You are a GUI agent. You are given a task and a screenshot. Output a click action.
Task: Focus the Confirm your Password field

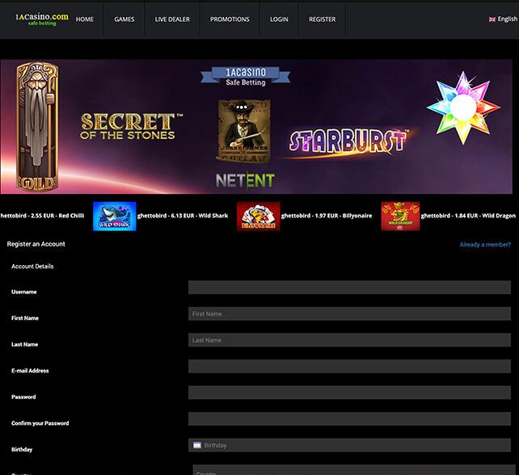[x=349, y=418]
